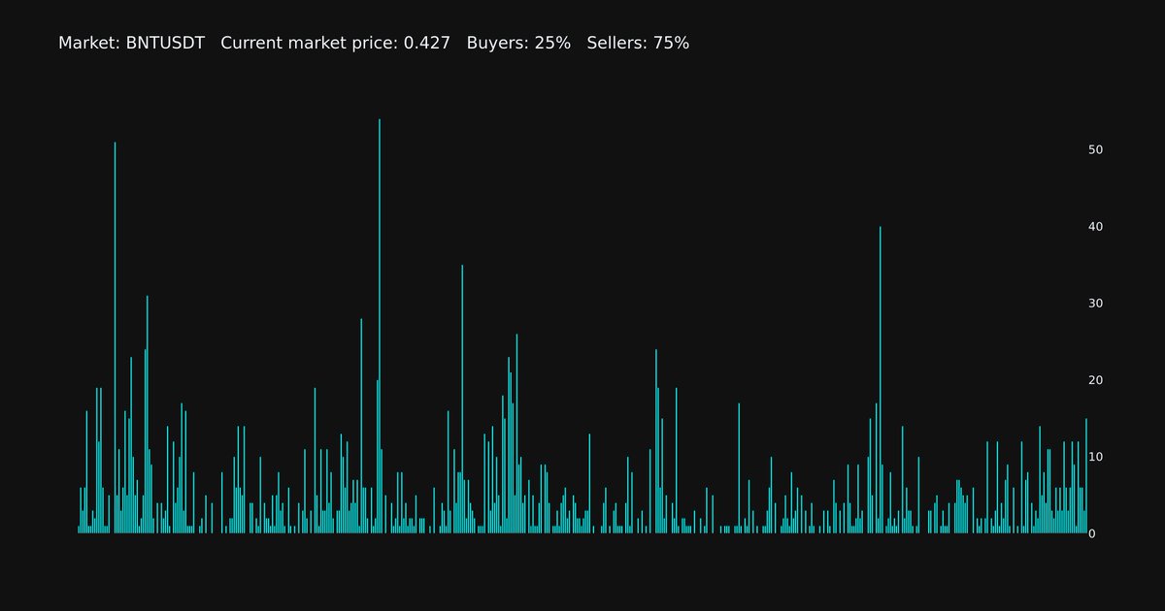Click the tallest bar reaching above 50
This screenshot has height=611, width=1165.
pos(380,326)
